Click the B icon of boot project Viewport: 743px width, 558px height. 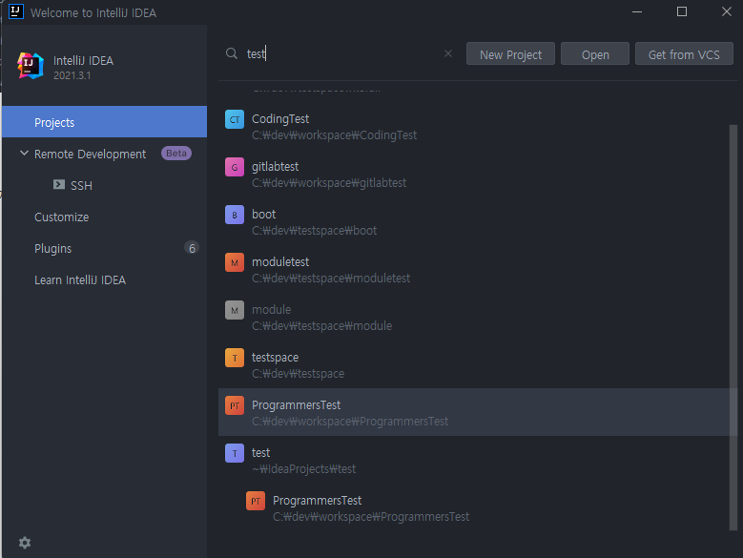[x=235, y=215]
